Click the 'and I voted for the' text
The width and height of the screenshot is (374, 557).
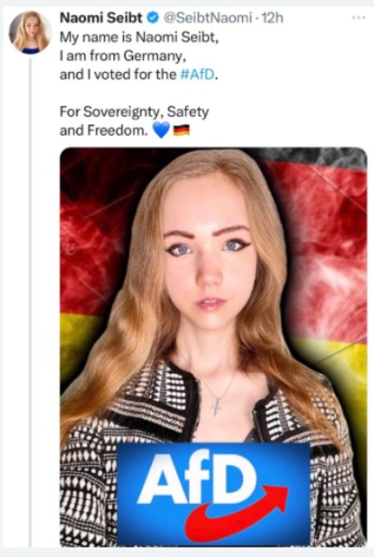pyautogui.click(x=118, y=75)
